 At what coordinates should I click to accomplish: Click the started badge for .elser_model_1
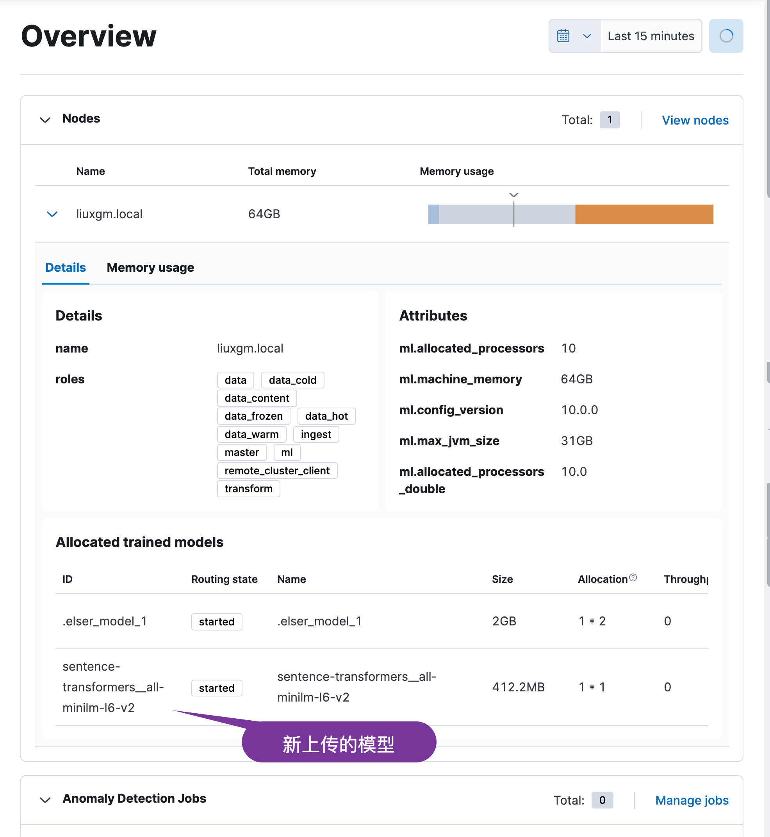tap(217, 622)
